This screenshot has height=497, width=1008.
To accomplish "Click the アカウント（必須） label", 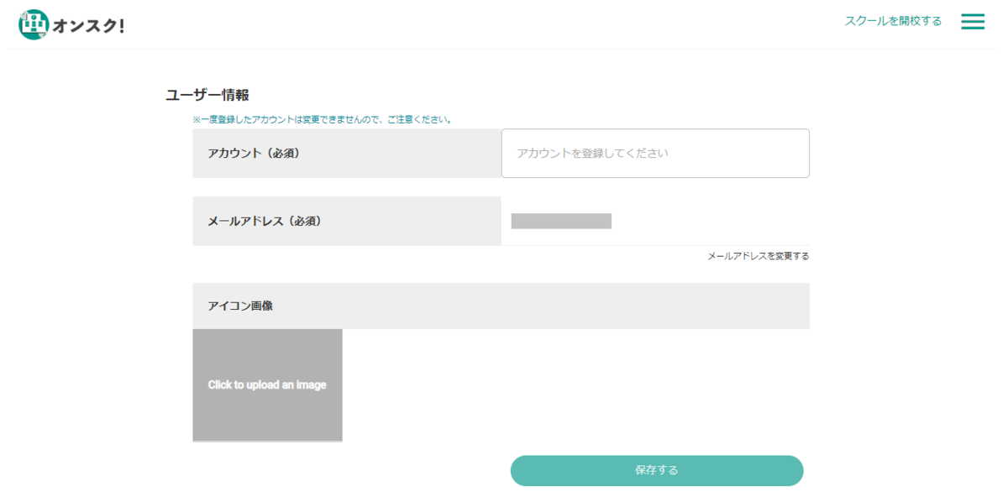I will click(x=254, y=154).
